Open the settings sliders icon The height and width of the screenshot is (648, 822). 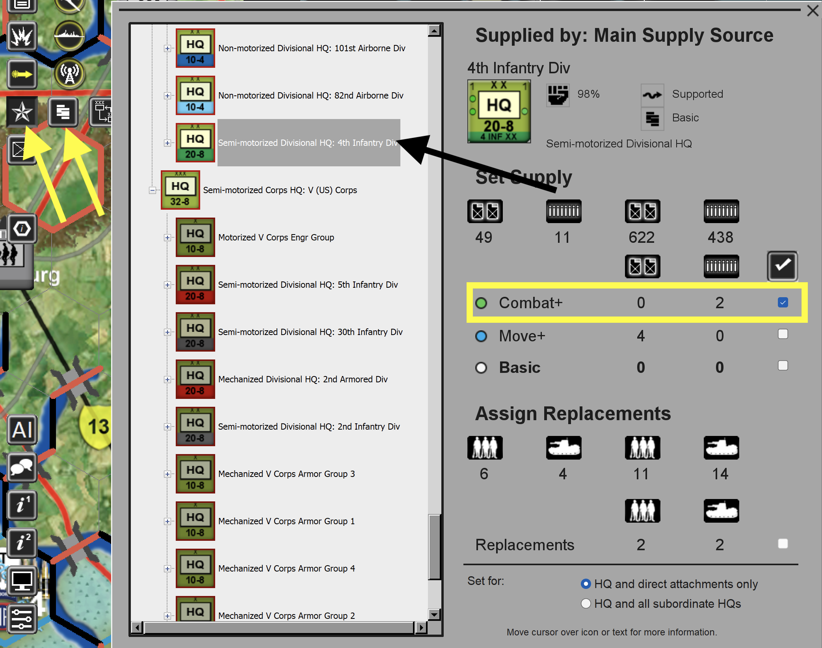pyautogui.click(x=22, y=619)
